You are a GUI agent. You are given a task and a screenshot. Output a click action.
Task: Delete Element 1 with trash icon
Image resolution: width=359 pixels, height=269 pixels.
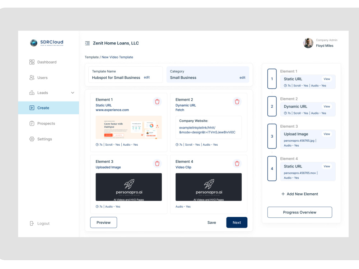[x=157, y=102]
